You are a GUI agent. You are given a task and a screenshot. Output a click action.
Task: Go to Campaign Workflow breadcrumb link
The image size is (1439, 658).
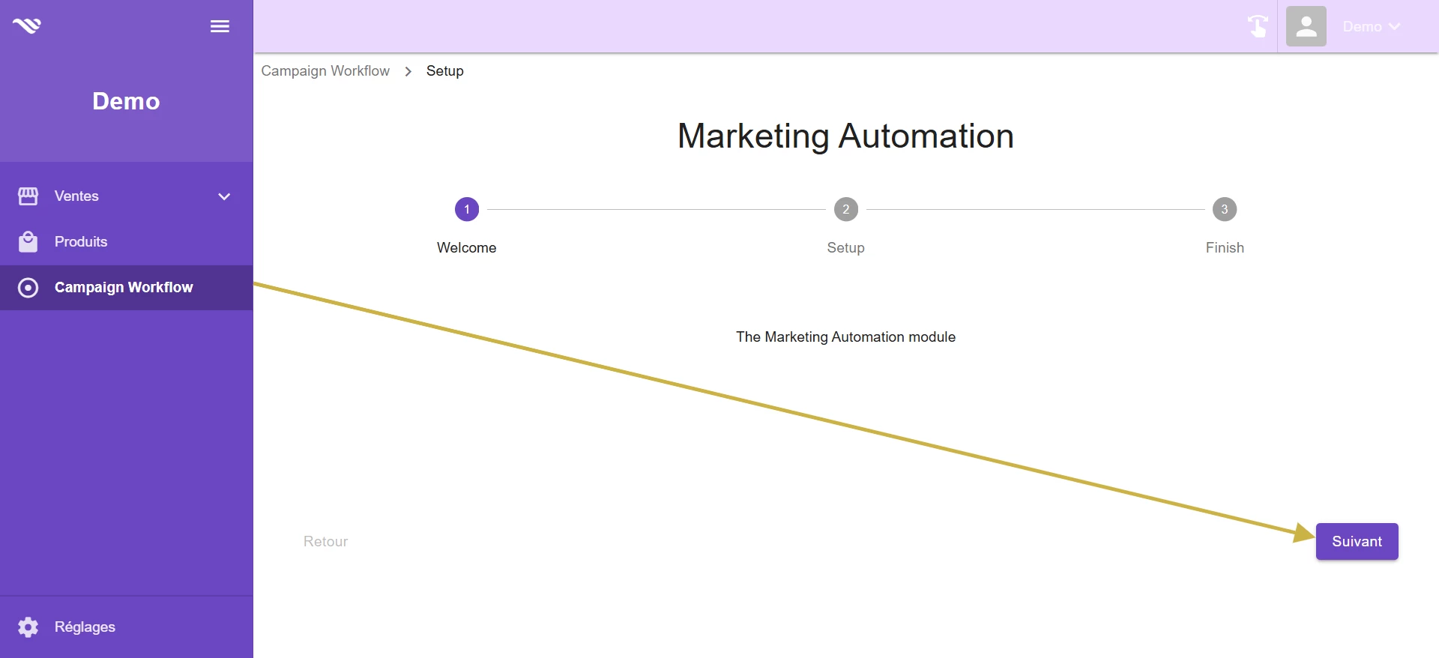tap(325, 71)
